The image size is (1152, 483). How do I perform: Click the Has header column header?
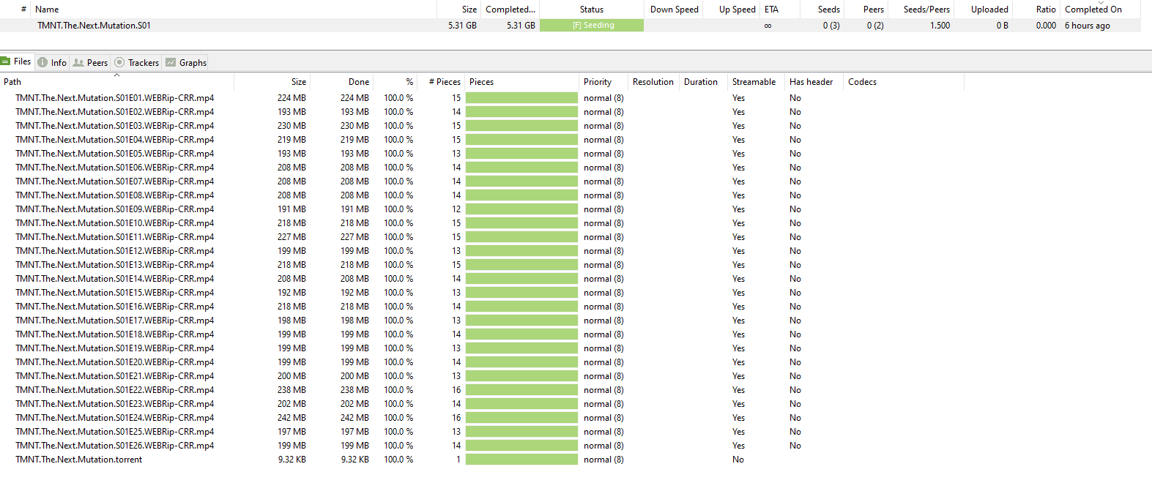coord(811,82)
